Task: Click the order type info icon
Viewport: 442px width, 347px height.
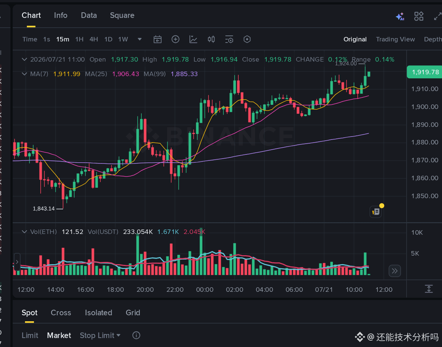Action: pos(136,335)
